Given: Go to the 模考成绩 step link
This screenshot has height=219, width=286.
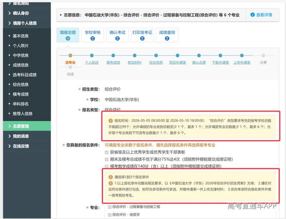Looking at the screenshot, I should click(x=113, y=62).
